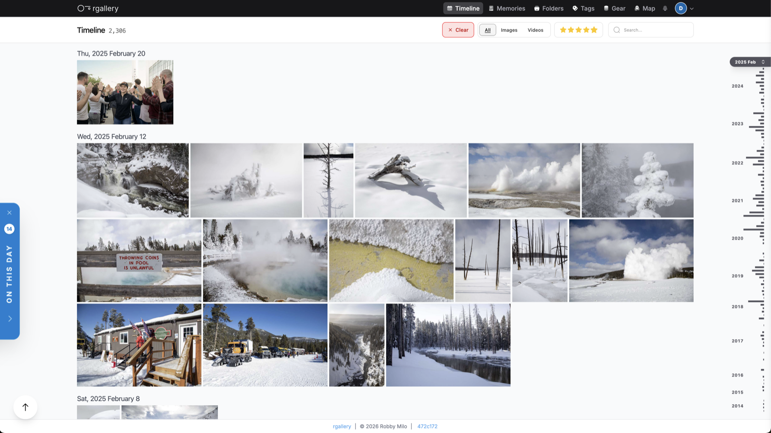Go to the Map tab

(x=645, y=8)
